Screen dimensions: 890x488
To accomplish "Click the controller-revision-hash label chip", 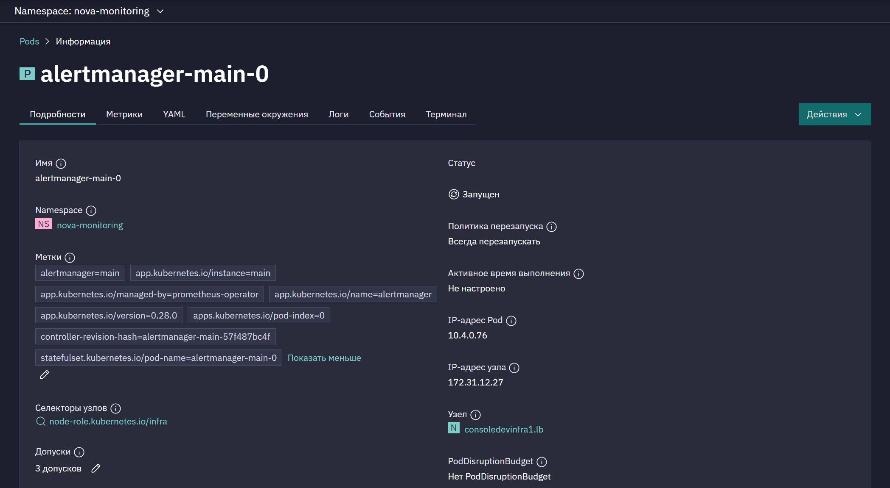I will 155,337.
